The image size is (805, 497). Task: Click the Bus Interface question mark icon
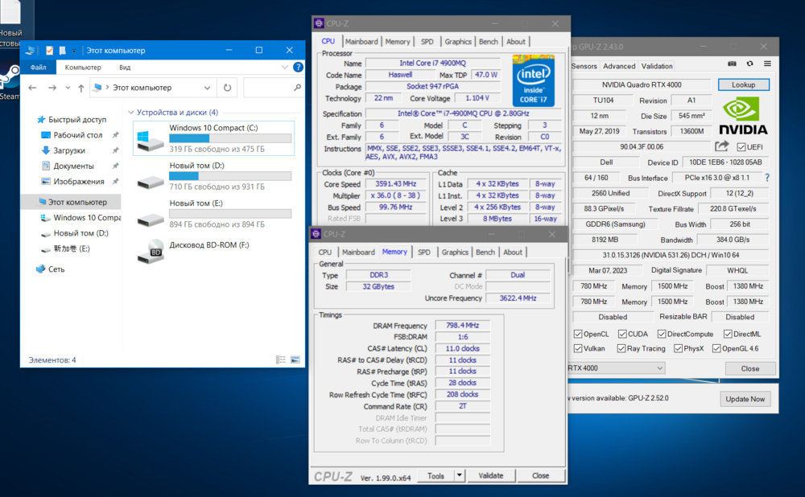tap(766, 178)
